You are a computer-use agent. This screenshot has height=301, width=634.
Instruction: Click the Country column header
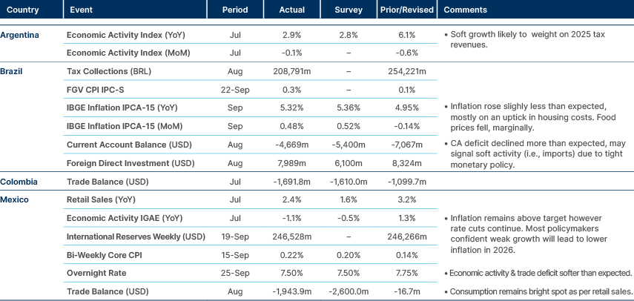click(x=23, y=10)
